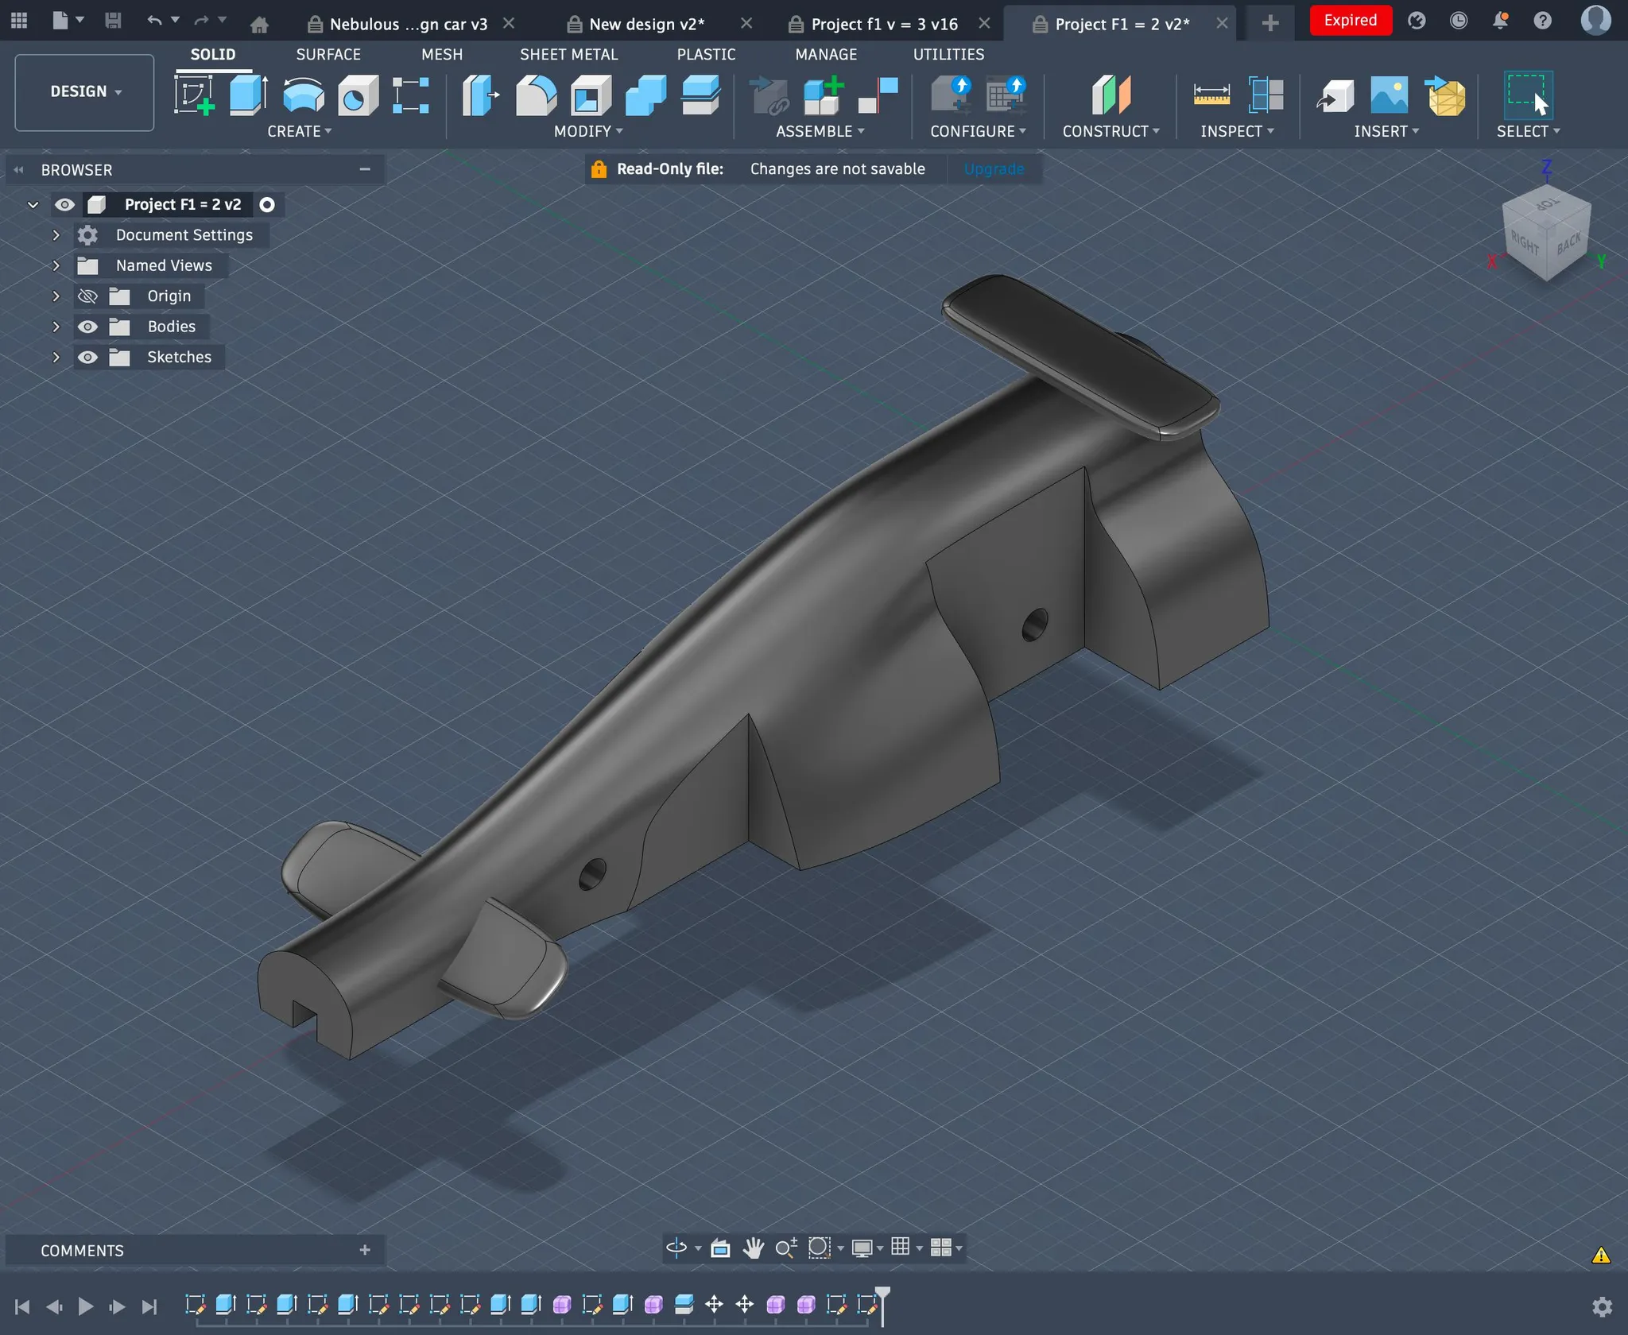Select the Fillet tool
The image size is (1628, 1335).
(x=536, y=95)
